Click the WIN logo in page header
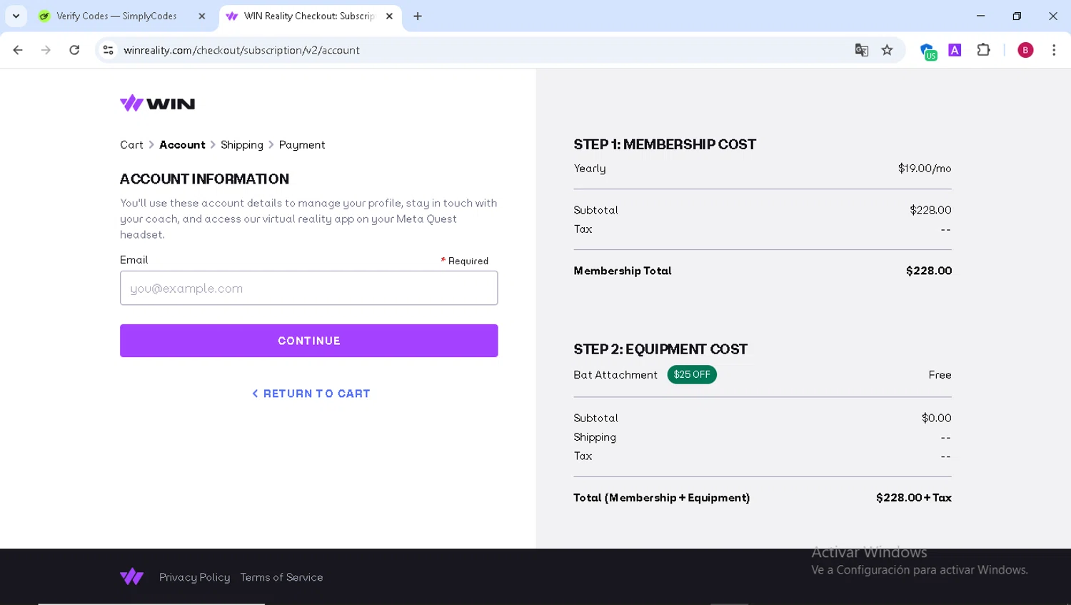The width and height of the screenshot is (1071, 605). pos(157,104)
